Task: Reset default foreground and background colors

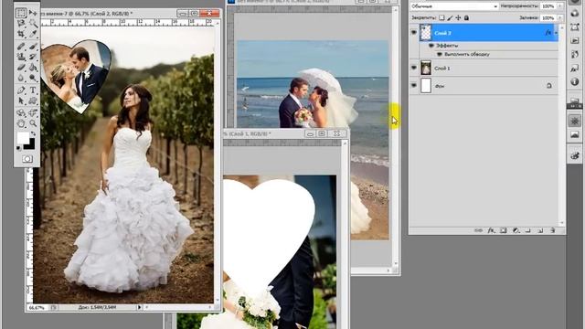Action: [x=18, y=148]
